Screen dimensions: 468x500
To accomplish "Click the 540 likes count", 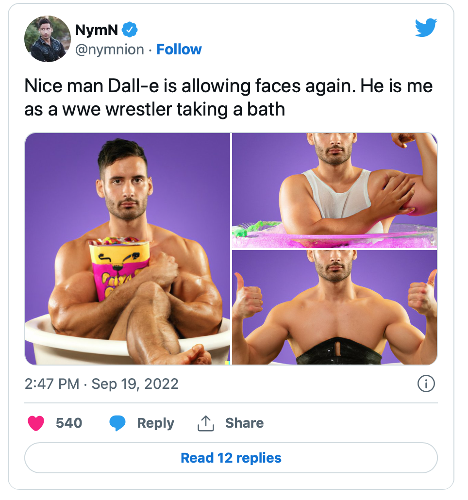I will coord(69,423).
